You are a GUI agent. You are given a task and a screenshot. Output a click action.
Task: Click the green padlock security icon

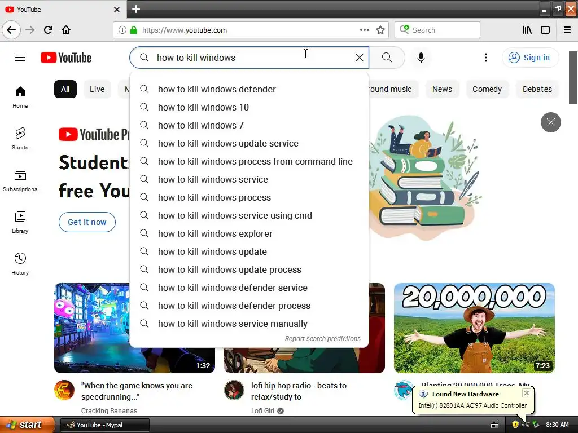(134, 30)
